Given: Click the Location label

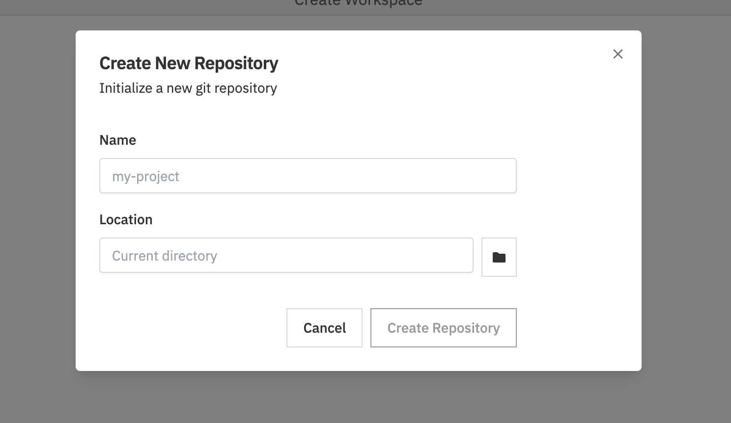Looking at the screenshot, I should coord(126,219).
